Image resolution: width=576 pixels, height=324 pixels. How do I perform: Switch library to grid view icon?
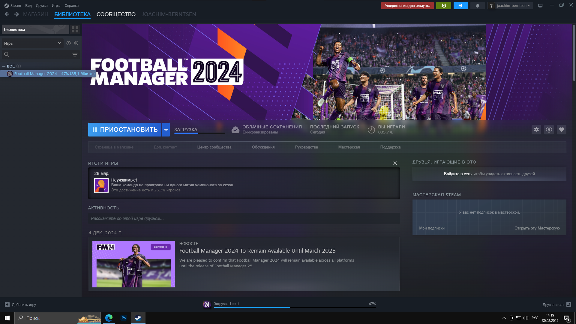tap(75, 29)
